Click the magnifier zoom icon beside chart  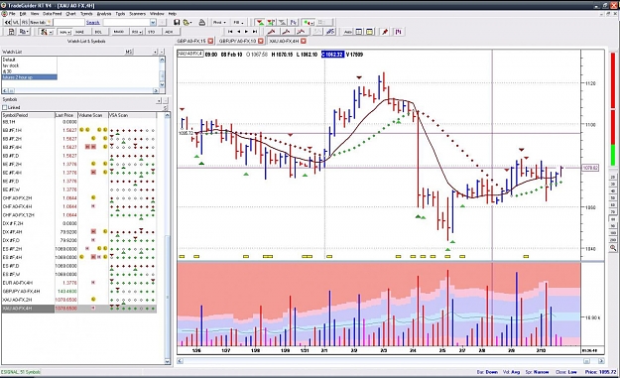point(613,248)
